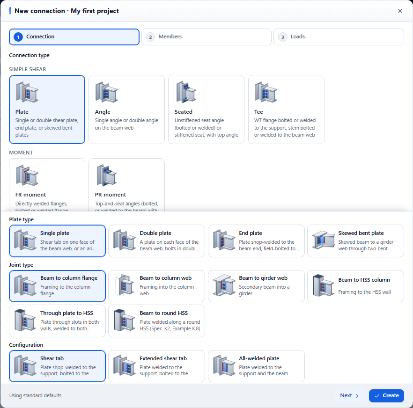Select the Single plate type icon

[x=25, y=240]
